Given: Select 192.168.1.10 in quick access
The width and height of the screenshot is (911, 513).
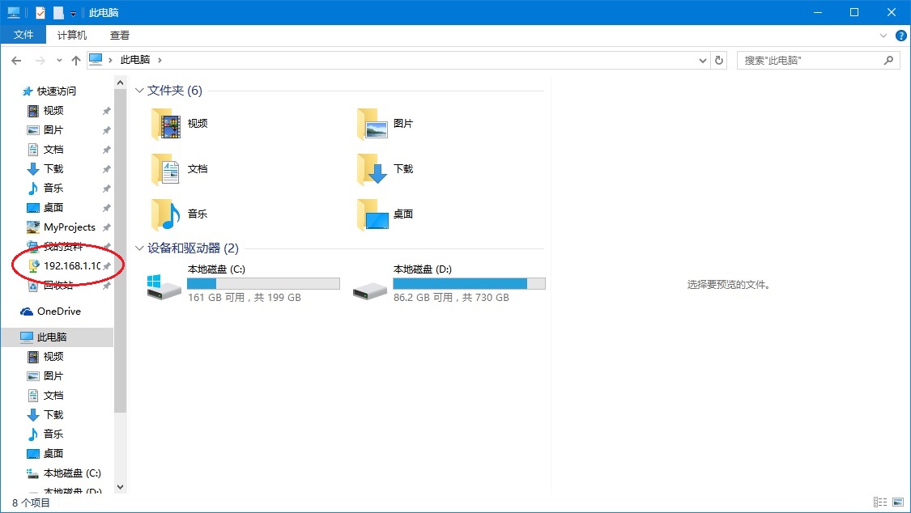Looking at the screenshot, I should (x=71, y=266).
